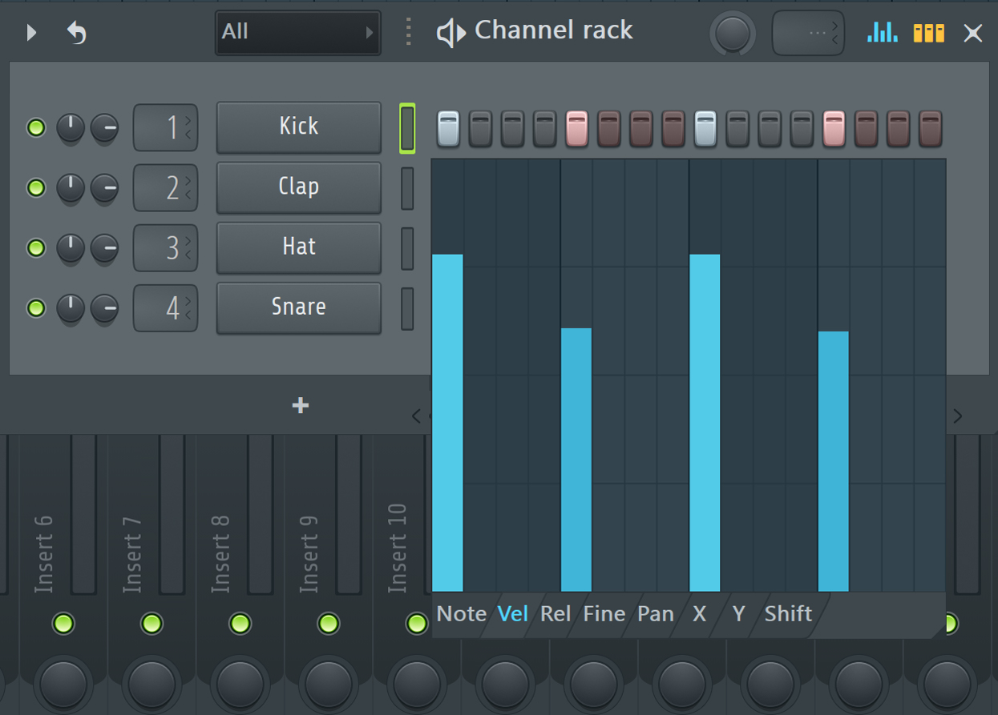Click the yellow step sequencer view icon
Viewport: 998px width, 715px height.
[x=928, y=32]
